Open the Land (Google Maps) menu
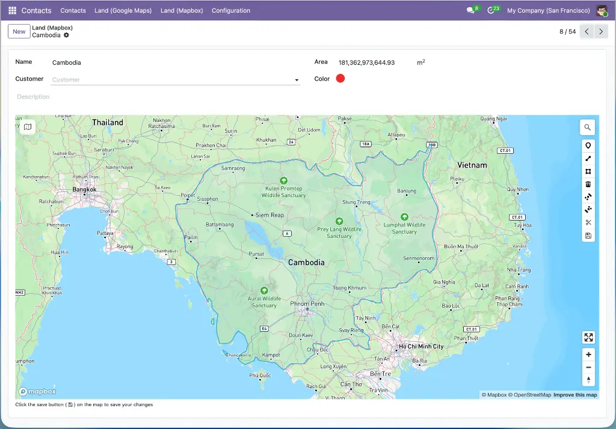616x429 pixels. pos(123,11)
